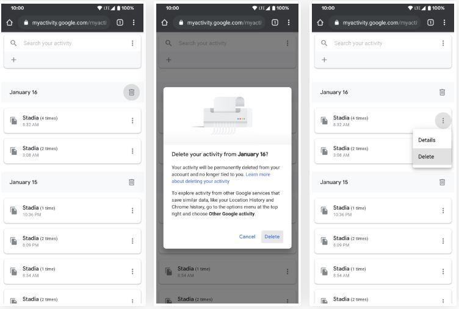Delete January 15 activity in right phone
The height and width of the screenshot is (309, 459).
[x=442, y=182]
